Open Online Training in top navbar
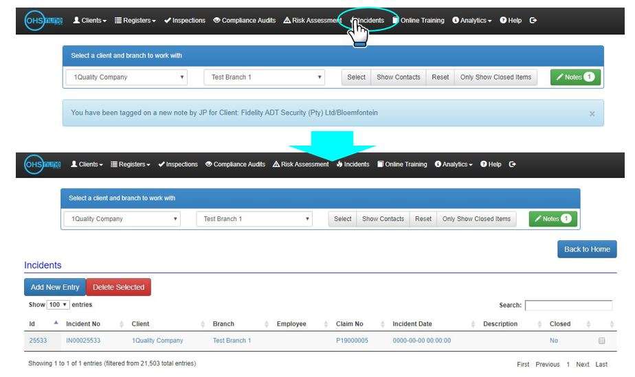 coord(419,20)
